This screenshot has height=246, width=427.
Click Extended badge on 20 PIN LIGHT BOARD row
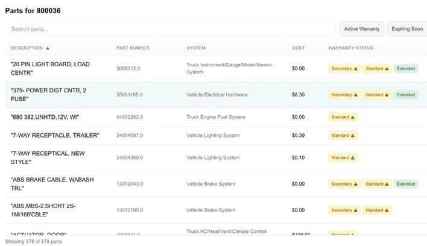[406, 69]
